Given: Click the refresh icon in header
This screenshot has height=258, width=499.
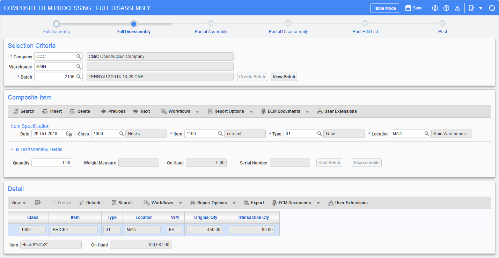Looking at the screenshot, I should 492,8.
